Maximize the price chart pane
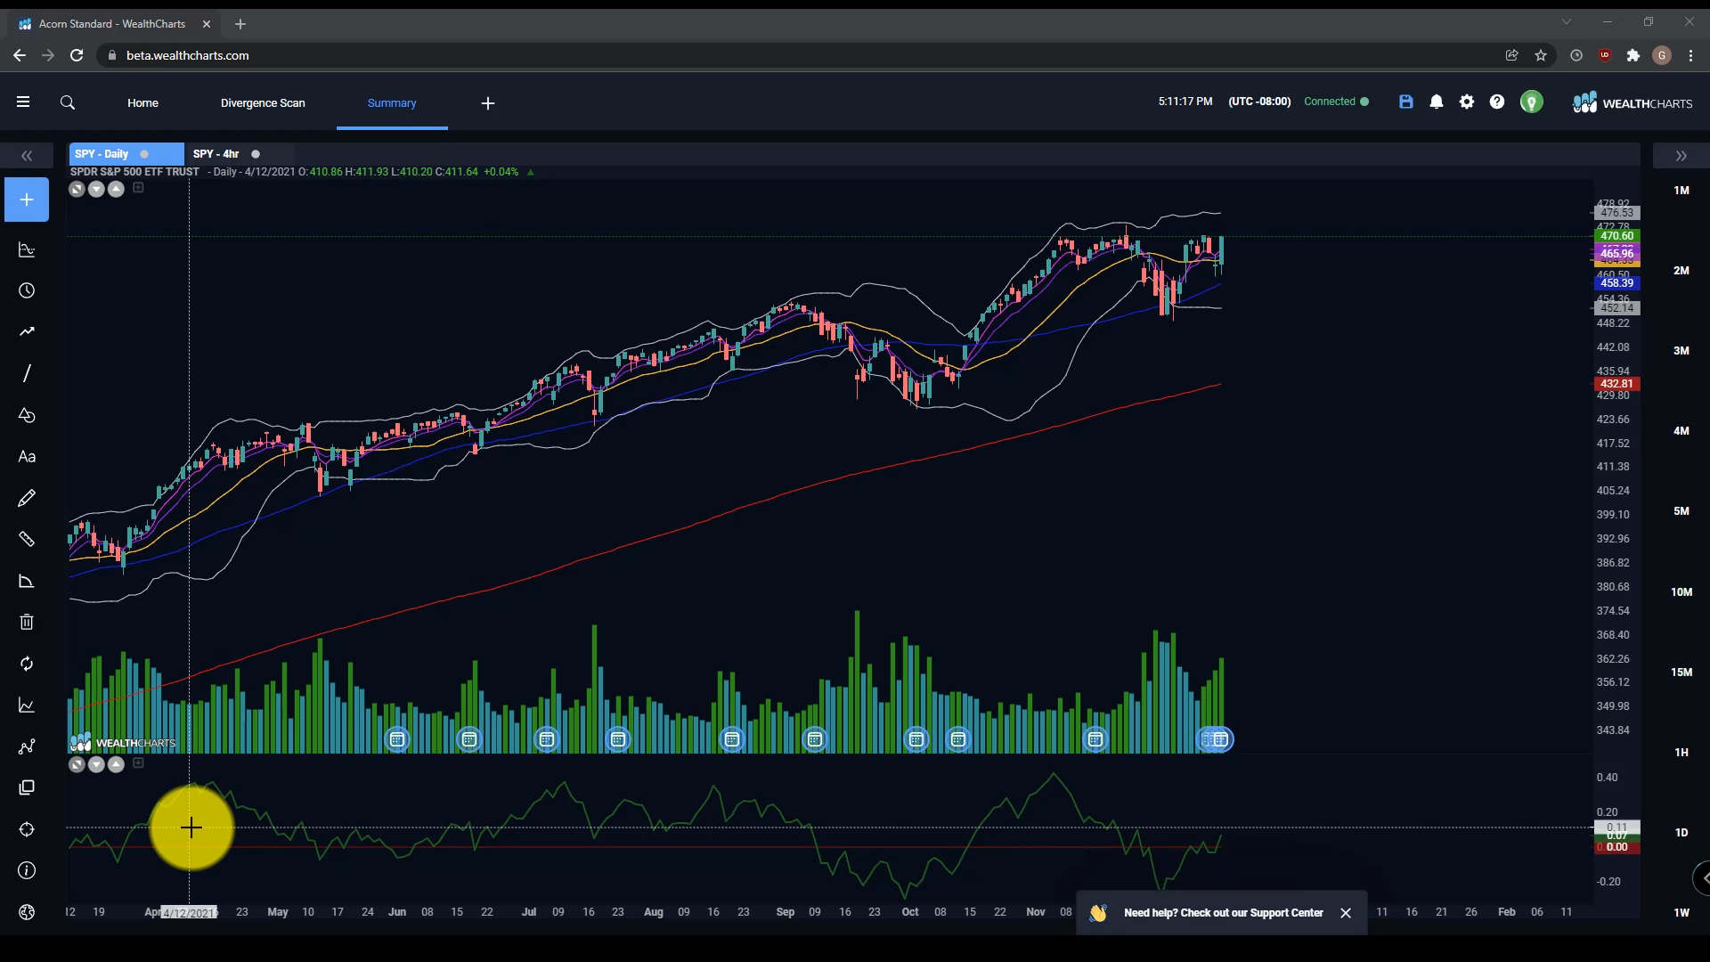 pos(77,189)
